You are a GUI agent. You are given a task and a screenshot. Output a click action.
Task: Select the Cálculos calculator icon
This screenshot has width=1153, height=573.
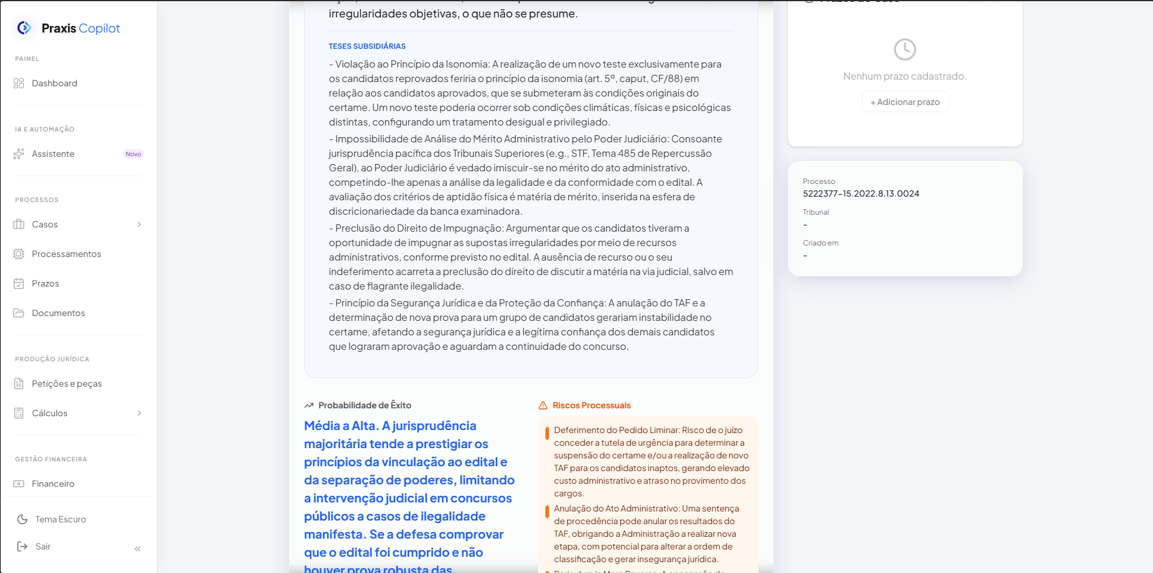[x=19, y=413]
